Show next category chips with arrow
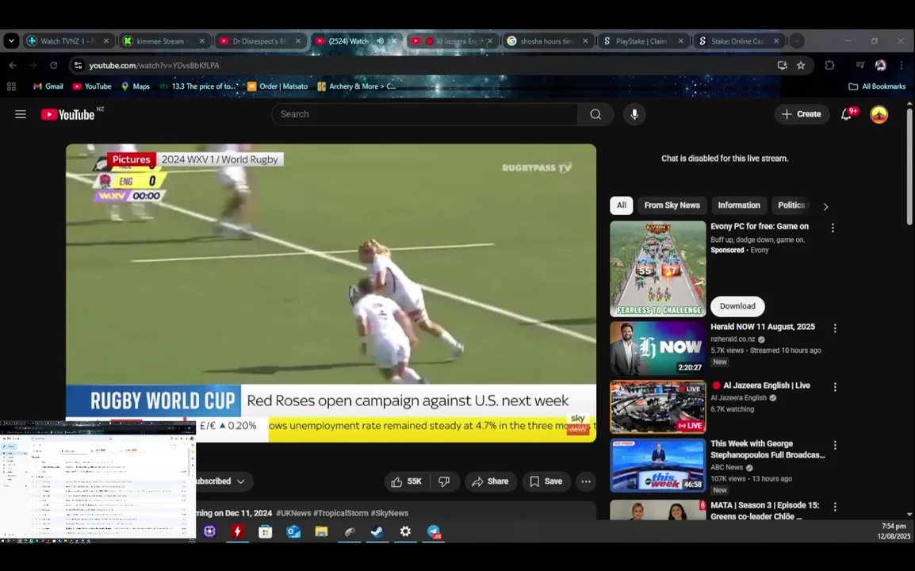The height and width of the screenshot is (571, 915). pos(825,207)
